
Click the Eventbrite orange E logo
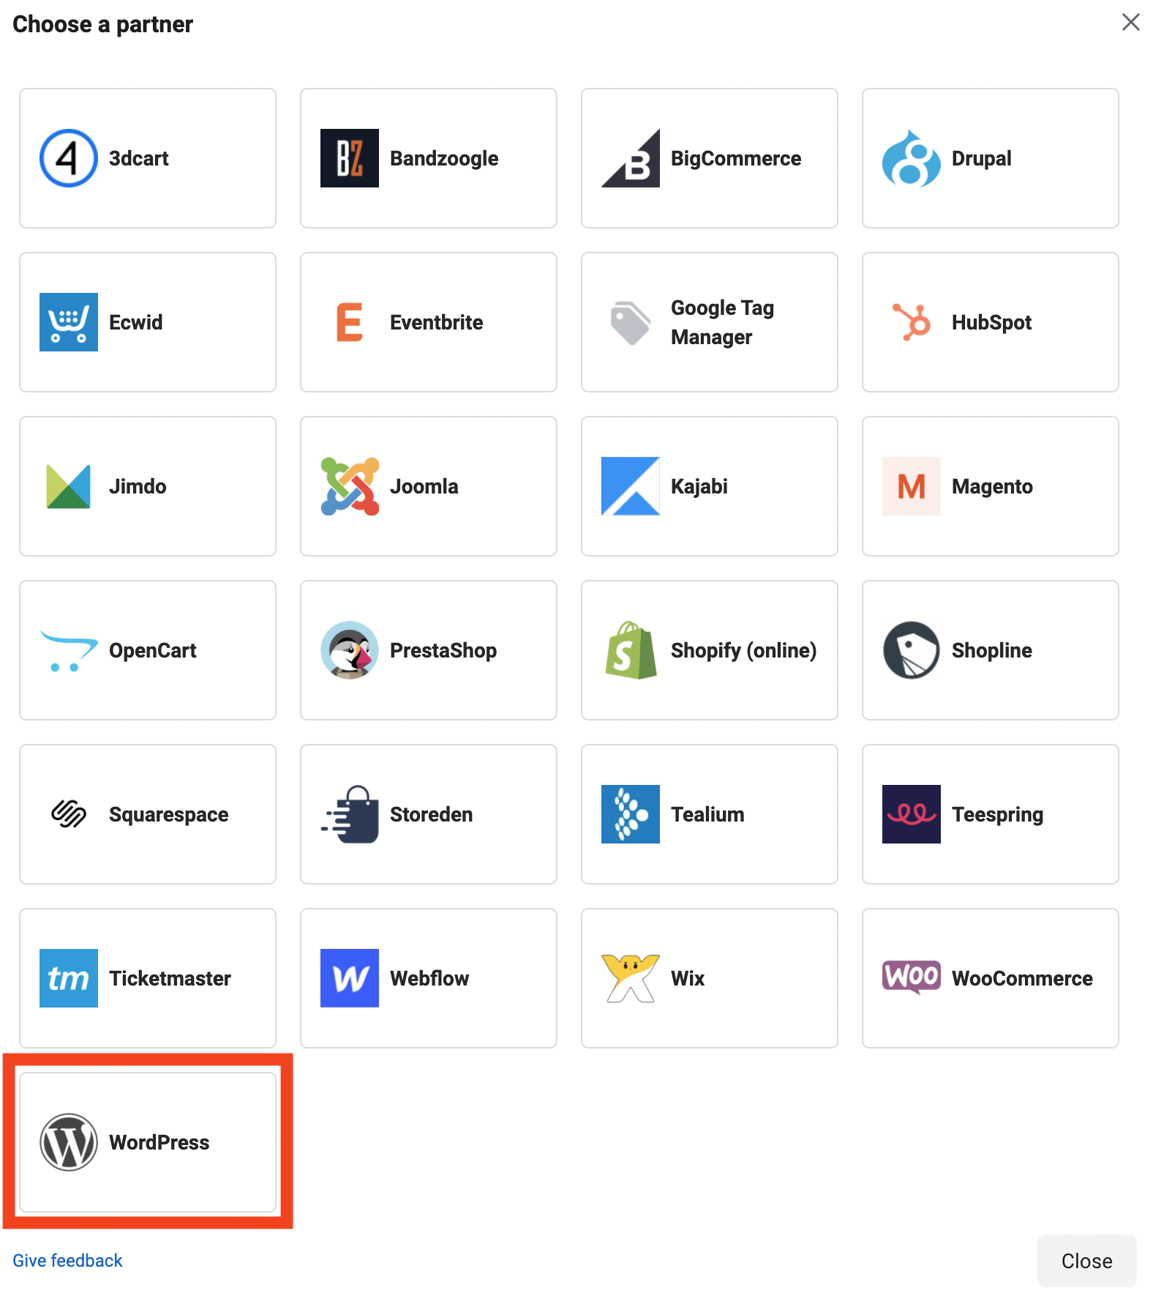(x=350, y=322)
